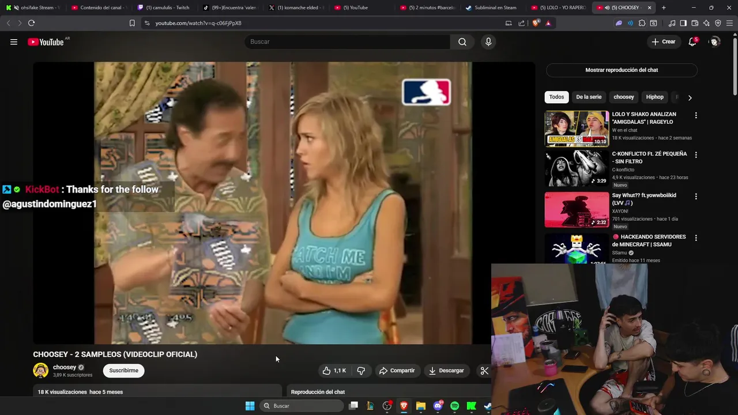Click Mostrar reproducción del chat button
This screenshot has height=415, width=738.
click(622, 70)
